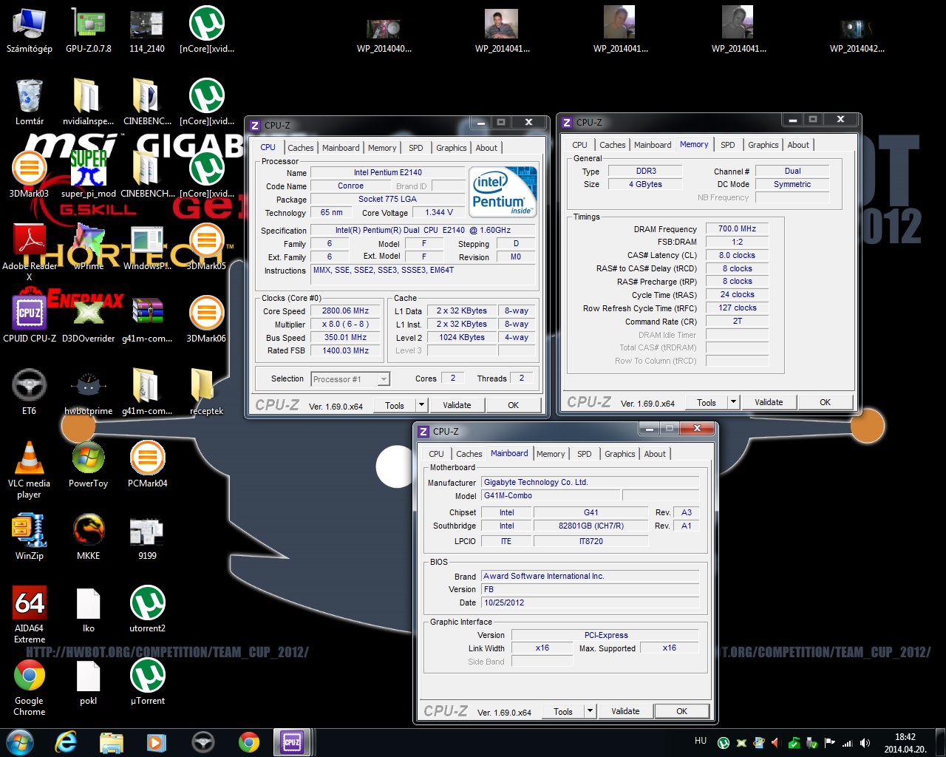This screenshot has height=757, width=946.
Task: Open Mainboard tab in CPU window
Action: [341, 148]
